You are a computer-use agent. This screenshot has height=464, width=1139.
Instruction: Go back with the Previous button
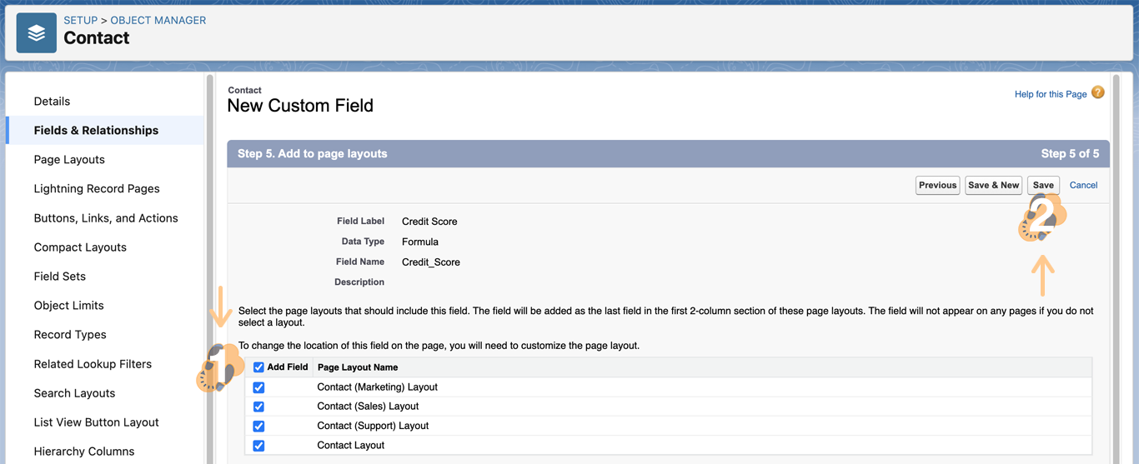pos(937,185)
